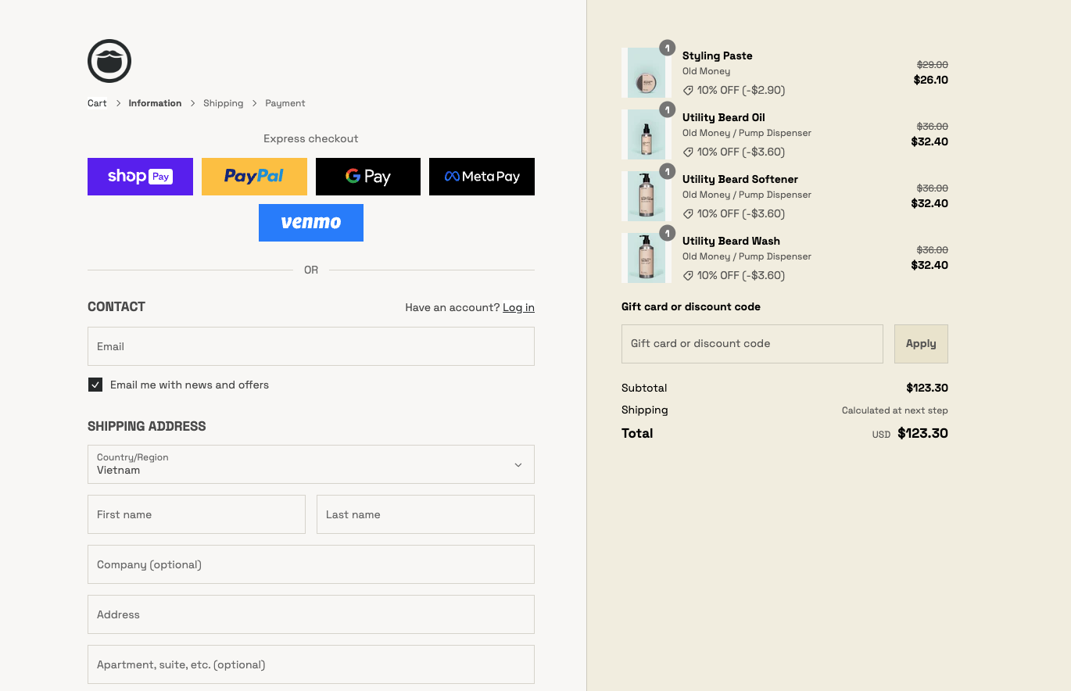
Task: Click the quantity badge on Utility Beard Wash
Action: pos(667,233)
